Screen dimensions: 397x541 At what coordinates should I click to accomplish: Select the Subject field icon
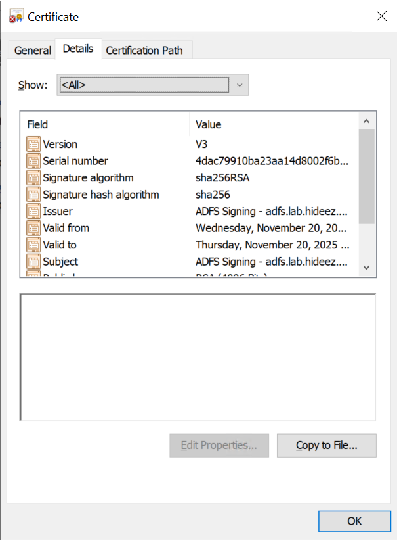point(33,262)
